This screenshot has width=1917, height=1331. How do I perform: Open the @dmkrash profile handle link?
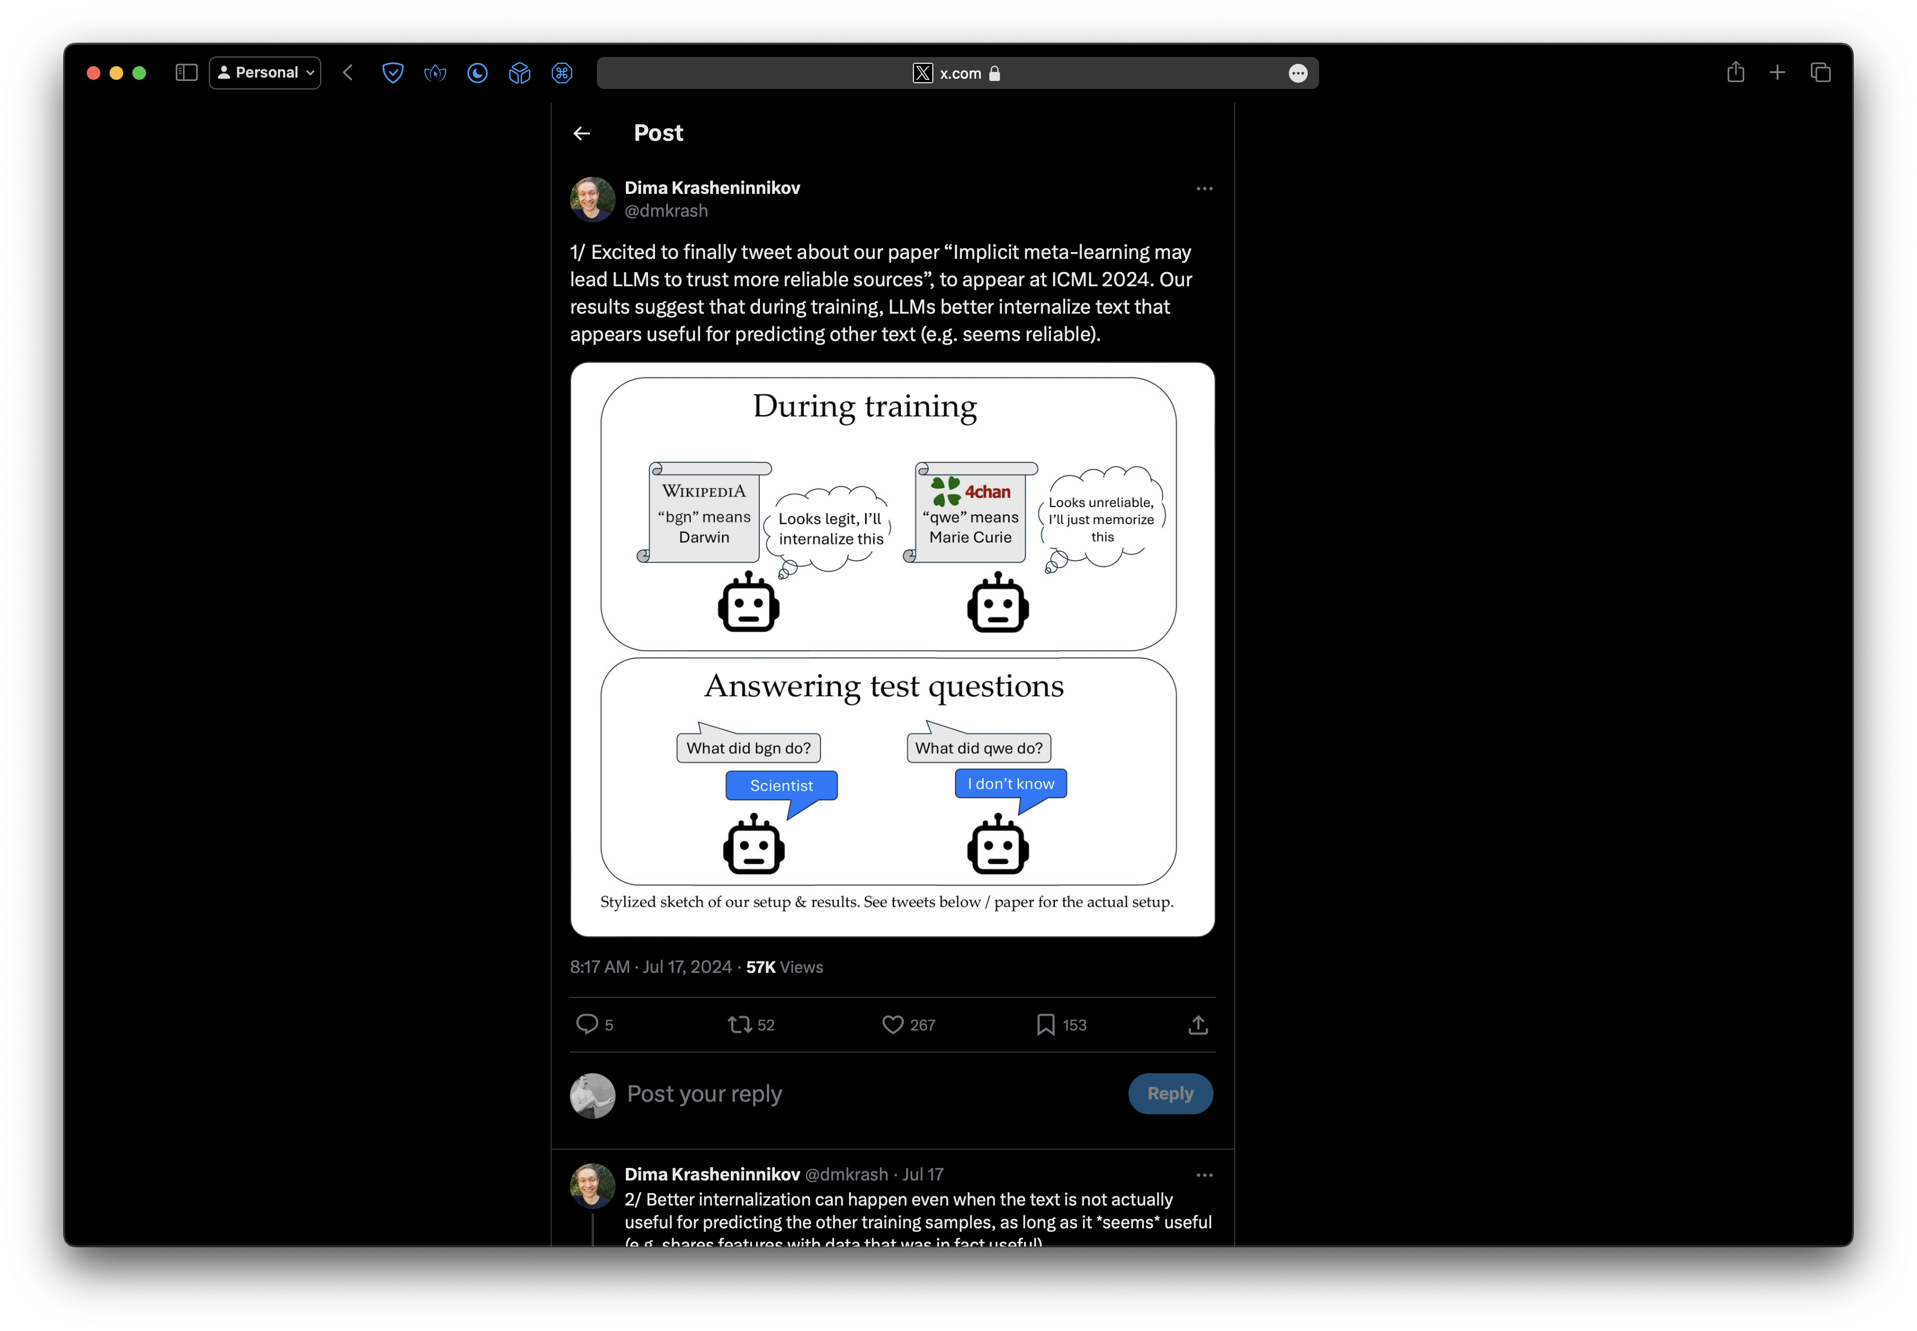666,211
